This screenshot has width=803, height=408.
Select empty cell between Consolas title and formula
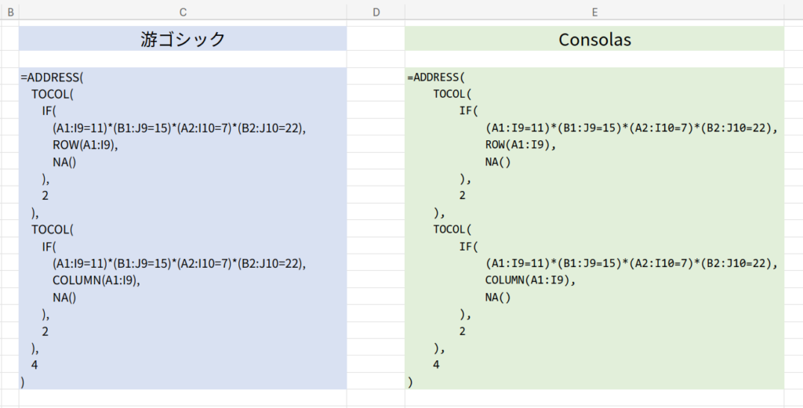[x=594, y=60]
